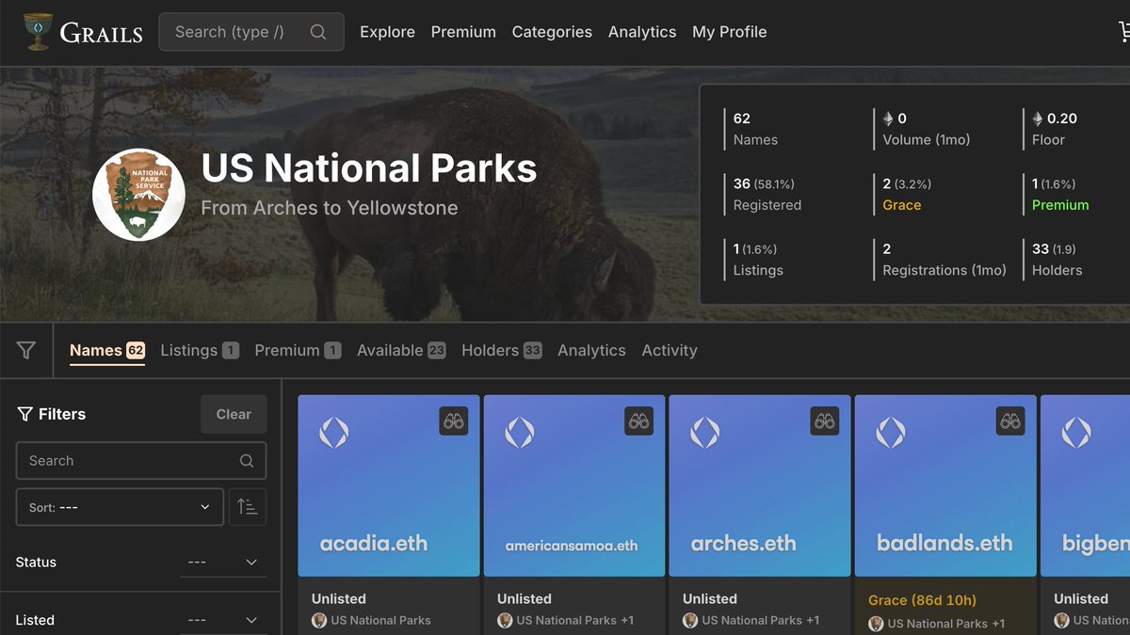Click Grace (86d 10h) status text
The image size is (1130, 635).
click(x=922, y=600)
